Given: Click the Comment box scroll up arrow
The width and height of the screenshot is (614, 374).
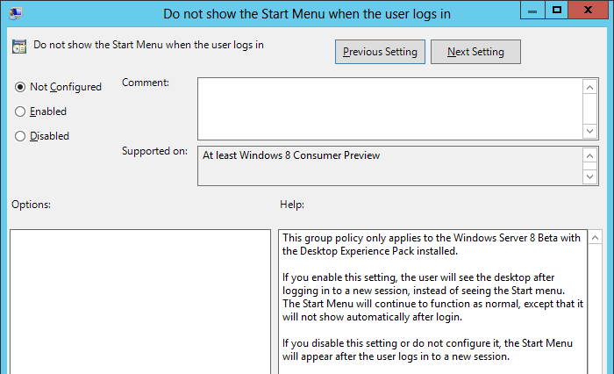Looking at the screenshot, I should tap(590, 86).
